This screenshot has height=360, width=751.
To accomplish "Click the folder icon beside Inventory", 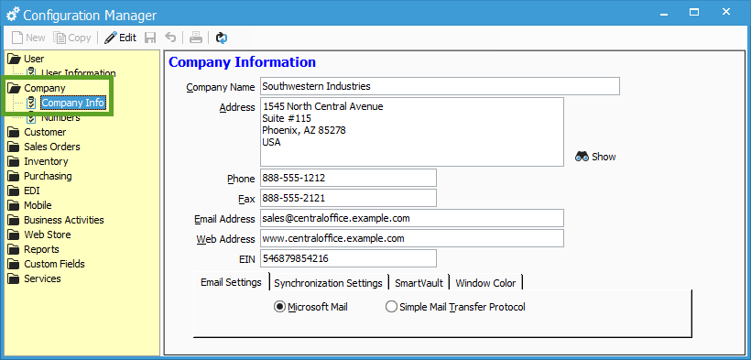I will (15, 161).
